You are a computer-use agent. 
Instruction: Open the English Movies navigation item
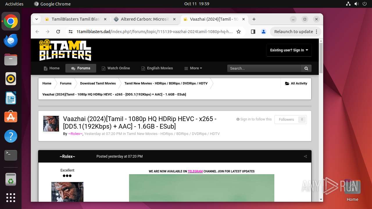pos(157,68)
